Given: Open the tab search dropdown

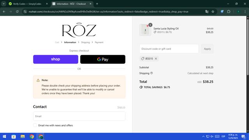Looking at the screenshot, I should pos(4,4).
